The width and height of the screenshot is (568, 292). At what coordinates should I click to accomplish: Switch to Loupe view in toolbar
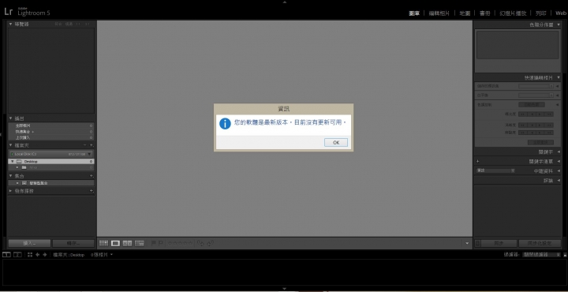pyautogui.click(x=115, y=243)
